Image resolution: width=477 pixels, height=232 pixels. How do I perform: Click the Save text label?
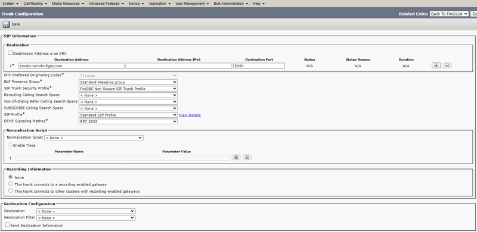(x=16, y=24)
